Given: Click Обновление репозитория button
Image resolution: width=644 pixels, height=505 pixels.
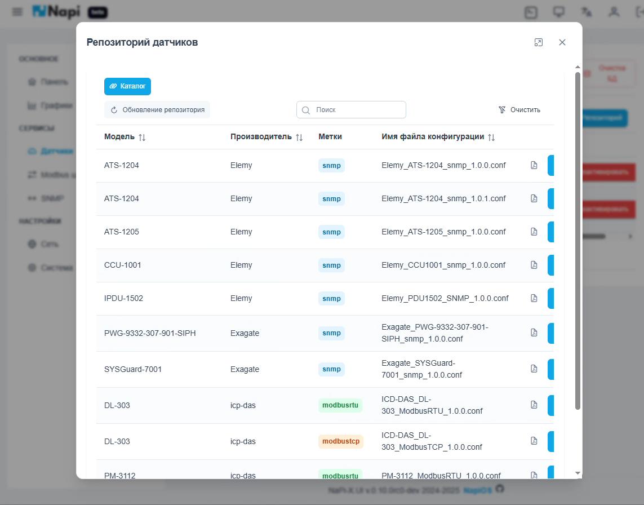Looking at the screenshot, I should 157,110.
